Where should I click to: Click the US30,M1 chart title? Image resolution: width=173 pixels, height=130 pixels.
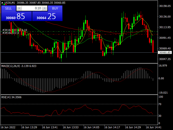coord(10,3)
